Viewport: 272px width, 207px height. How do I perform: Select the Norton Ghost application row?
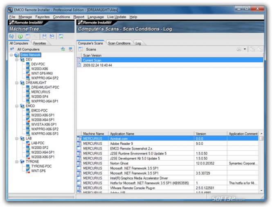coord(168,164)
